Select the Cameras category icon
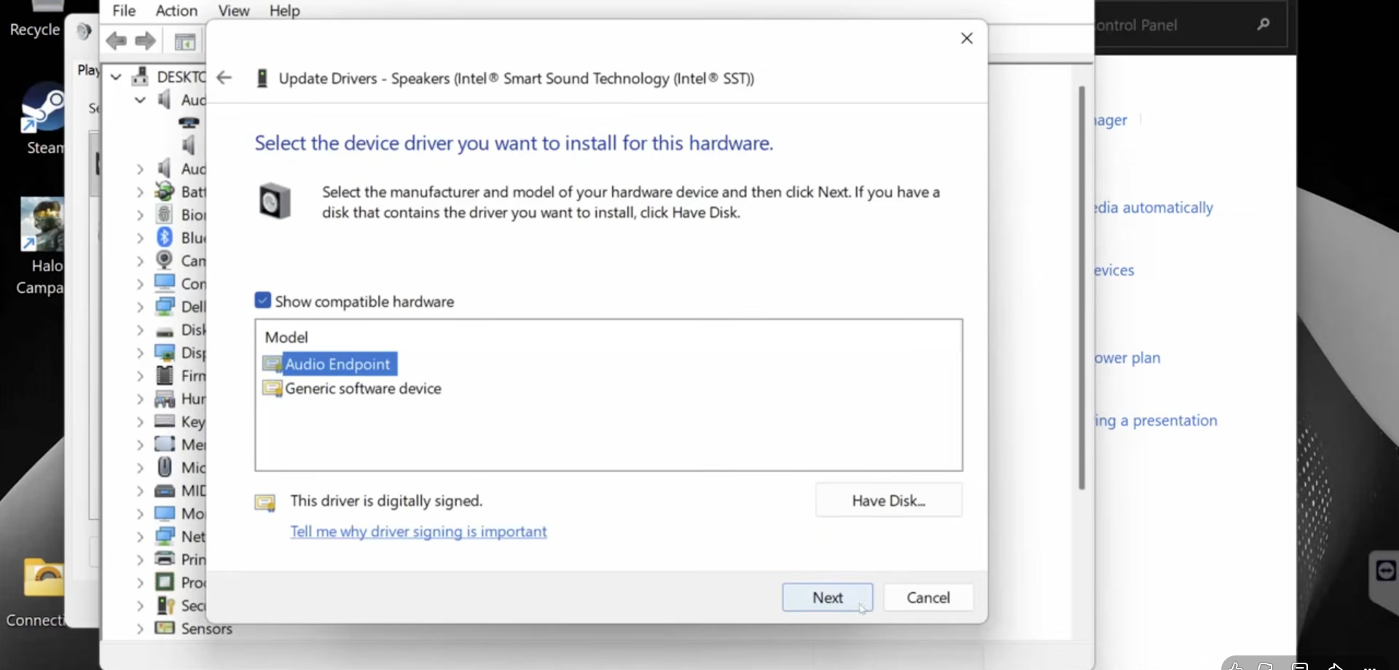 [x=165, y=260]
